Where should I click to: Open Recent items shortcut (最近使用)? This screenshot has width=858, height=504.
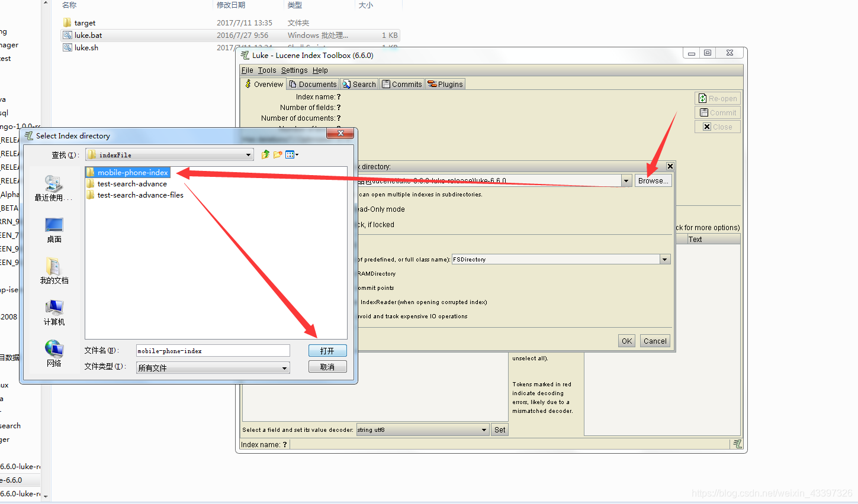[x=54, y=188]
